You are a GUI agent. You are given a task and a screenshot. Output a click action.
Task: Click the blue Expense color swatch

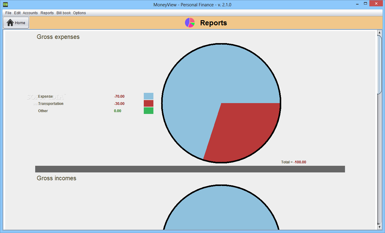pyautogui.click(x=149, y=96)
